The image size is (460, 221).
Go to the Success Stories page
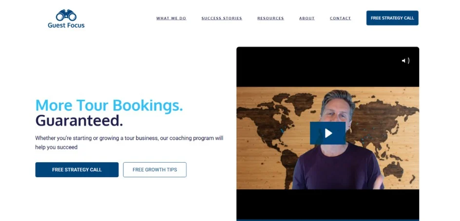pyautogui.click(x=222, y=18)
